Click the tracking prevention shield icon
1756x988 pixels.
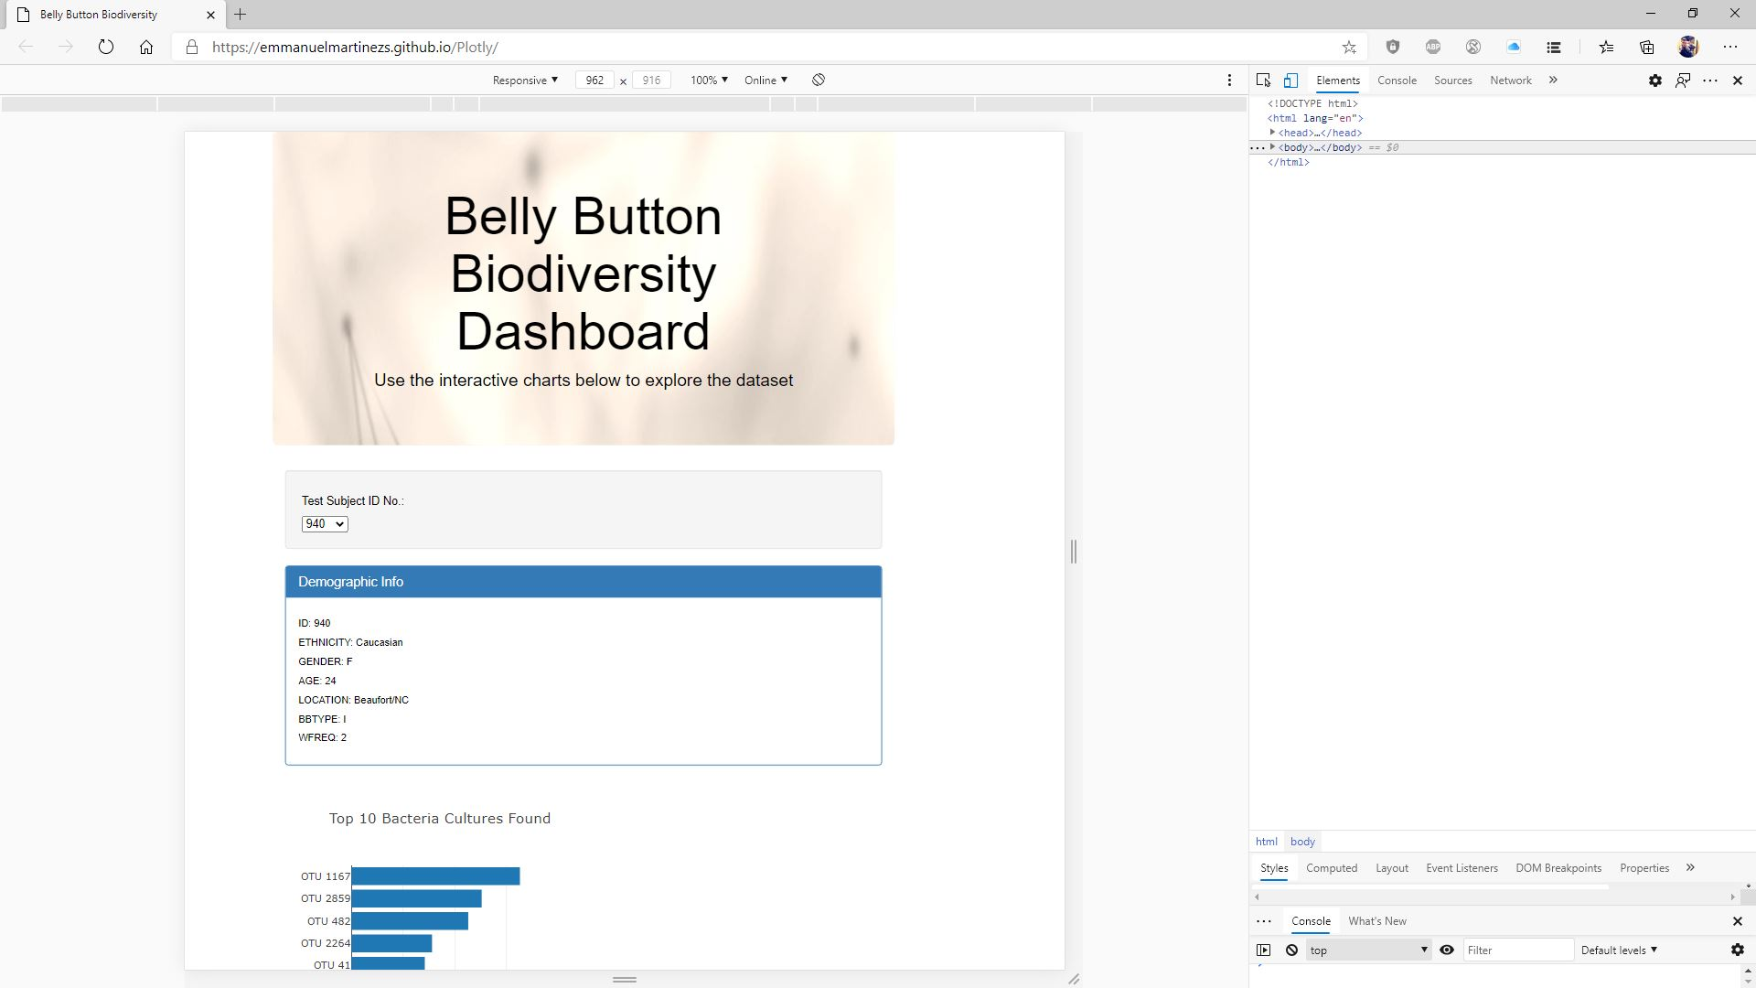1393,47
